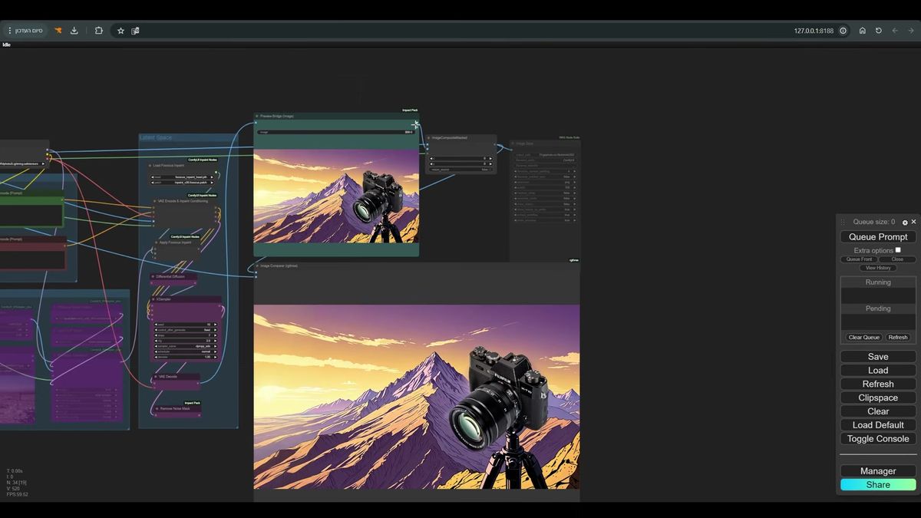Screen dimensions: 921x518
Task: Click the site information icon beside the URL
Action: coord(843,31)
